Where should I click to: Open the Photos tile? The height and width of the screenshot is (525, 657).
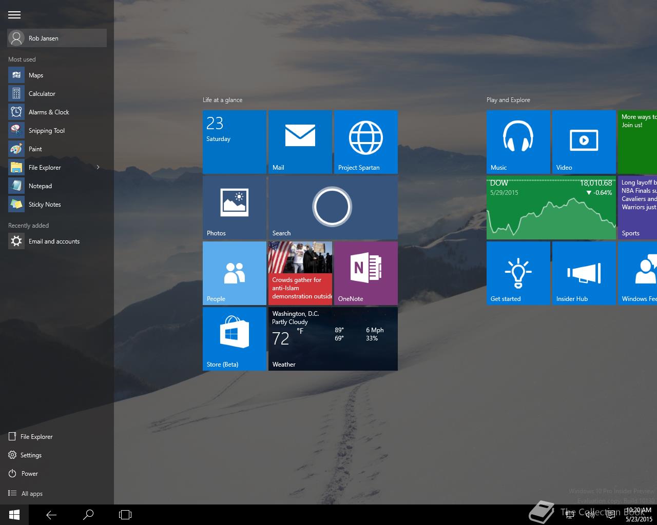click(x=235, y=208)
